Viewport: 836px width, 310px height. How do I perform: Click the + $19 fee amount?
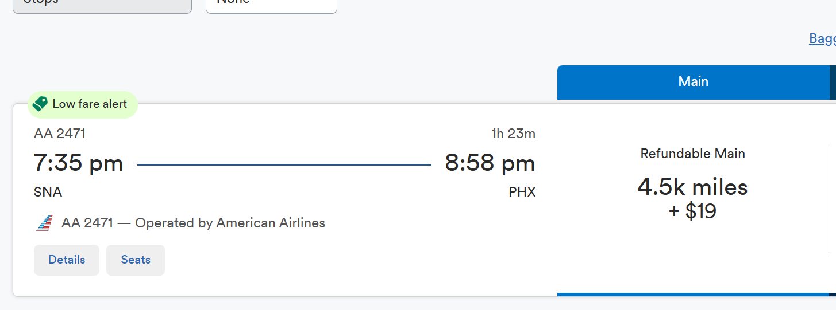[692, 211]
